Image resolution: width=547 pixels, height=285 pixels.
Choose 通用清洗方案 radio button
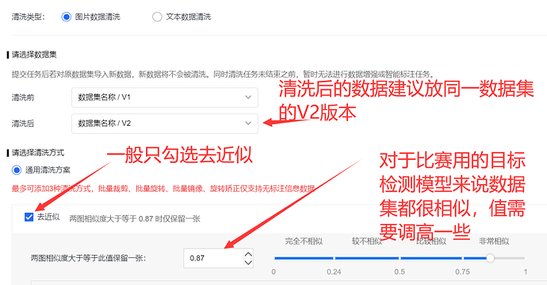[x=17, y=170]
